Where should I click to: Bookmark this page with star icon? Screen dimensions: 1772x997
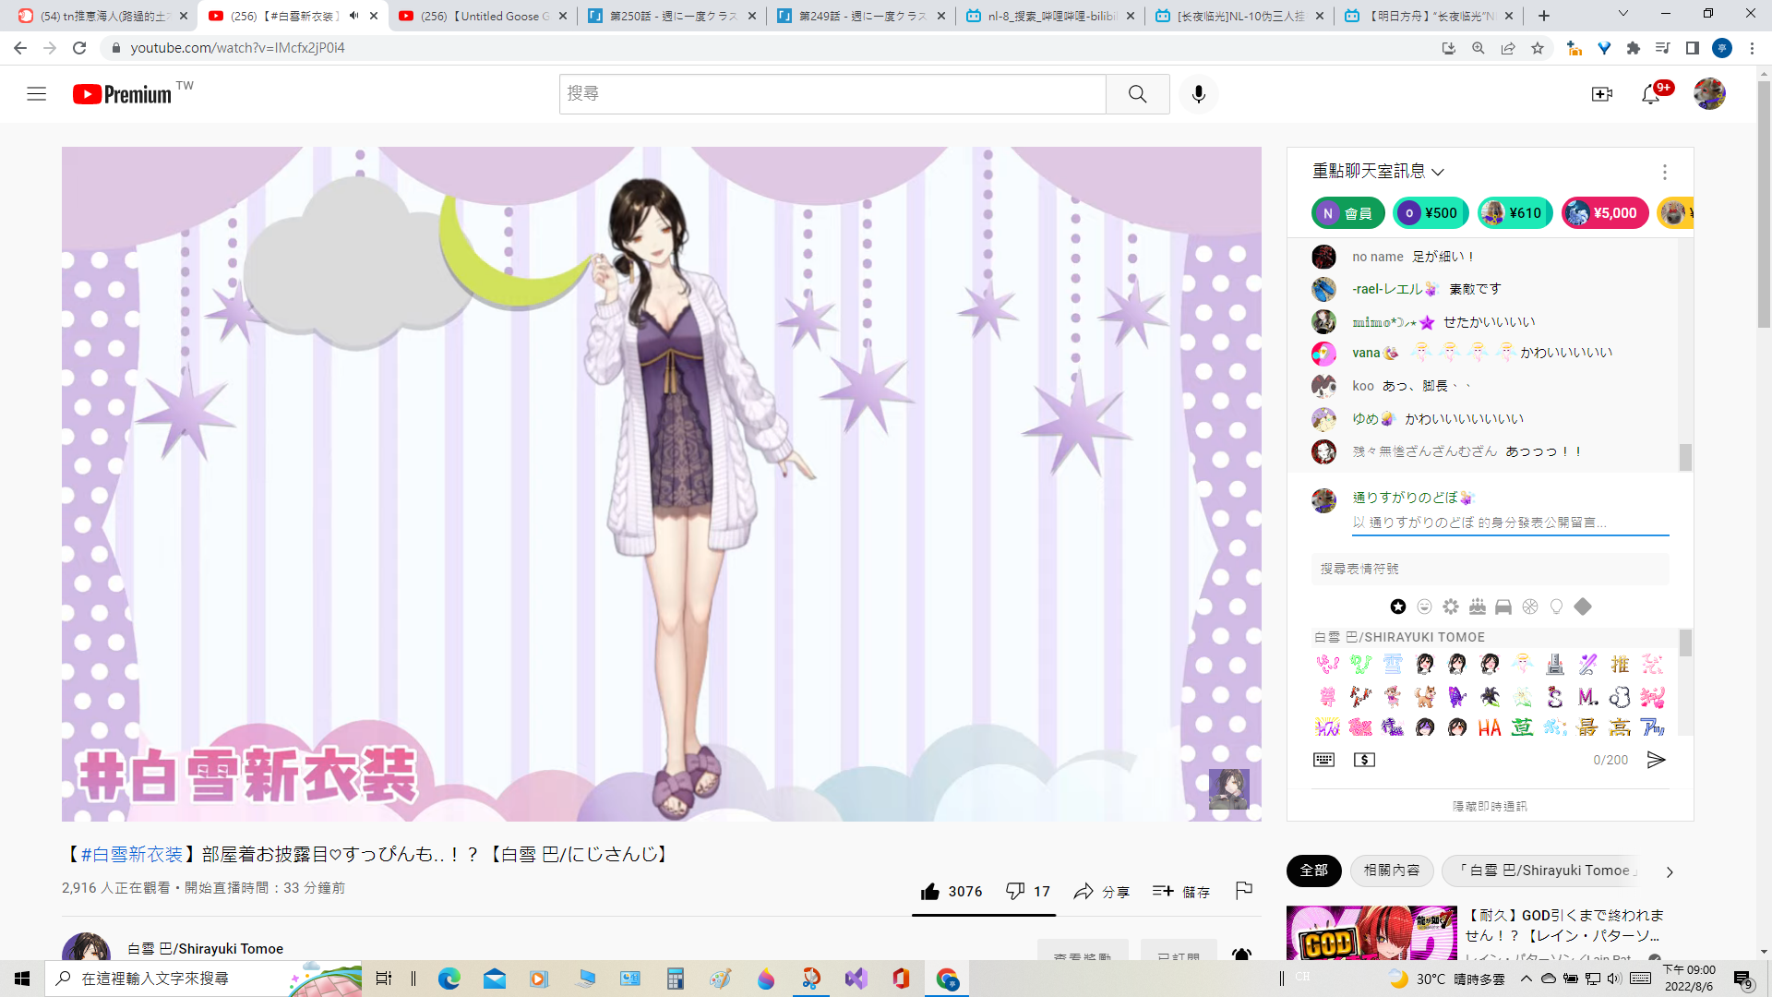click(1538, 48)
